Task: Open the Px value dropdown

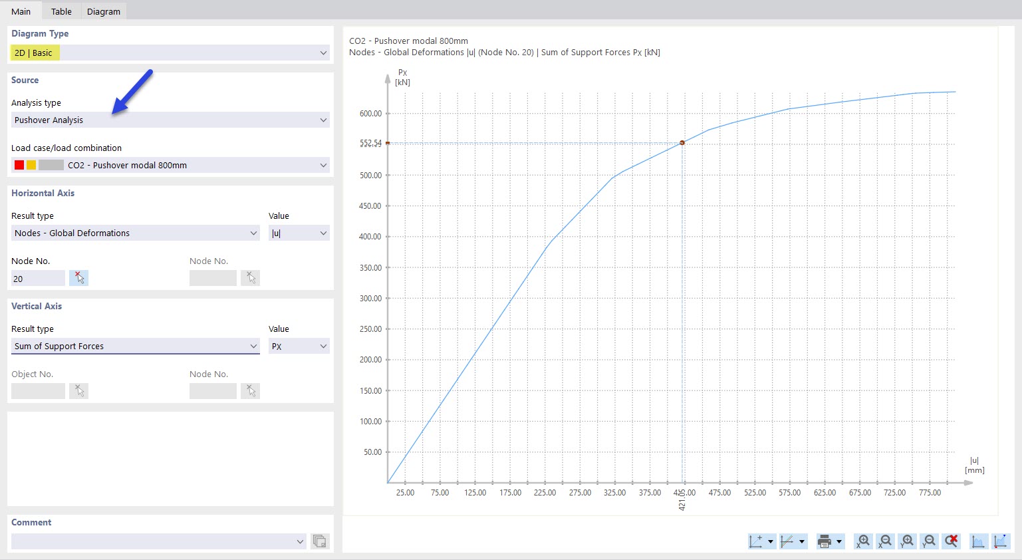Action: [x=299, y=346]
